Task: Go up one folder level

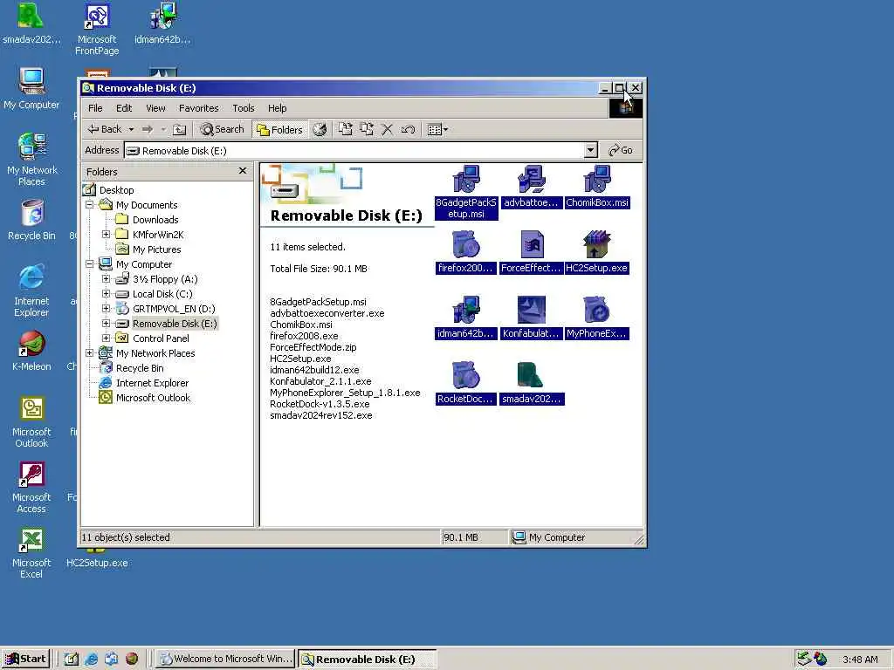Action: pos(180,129)
